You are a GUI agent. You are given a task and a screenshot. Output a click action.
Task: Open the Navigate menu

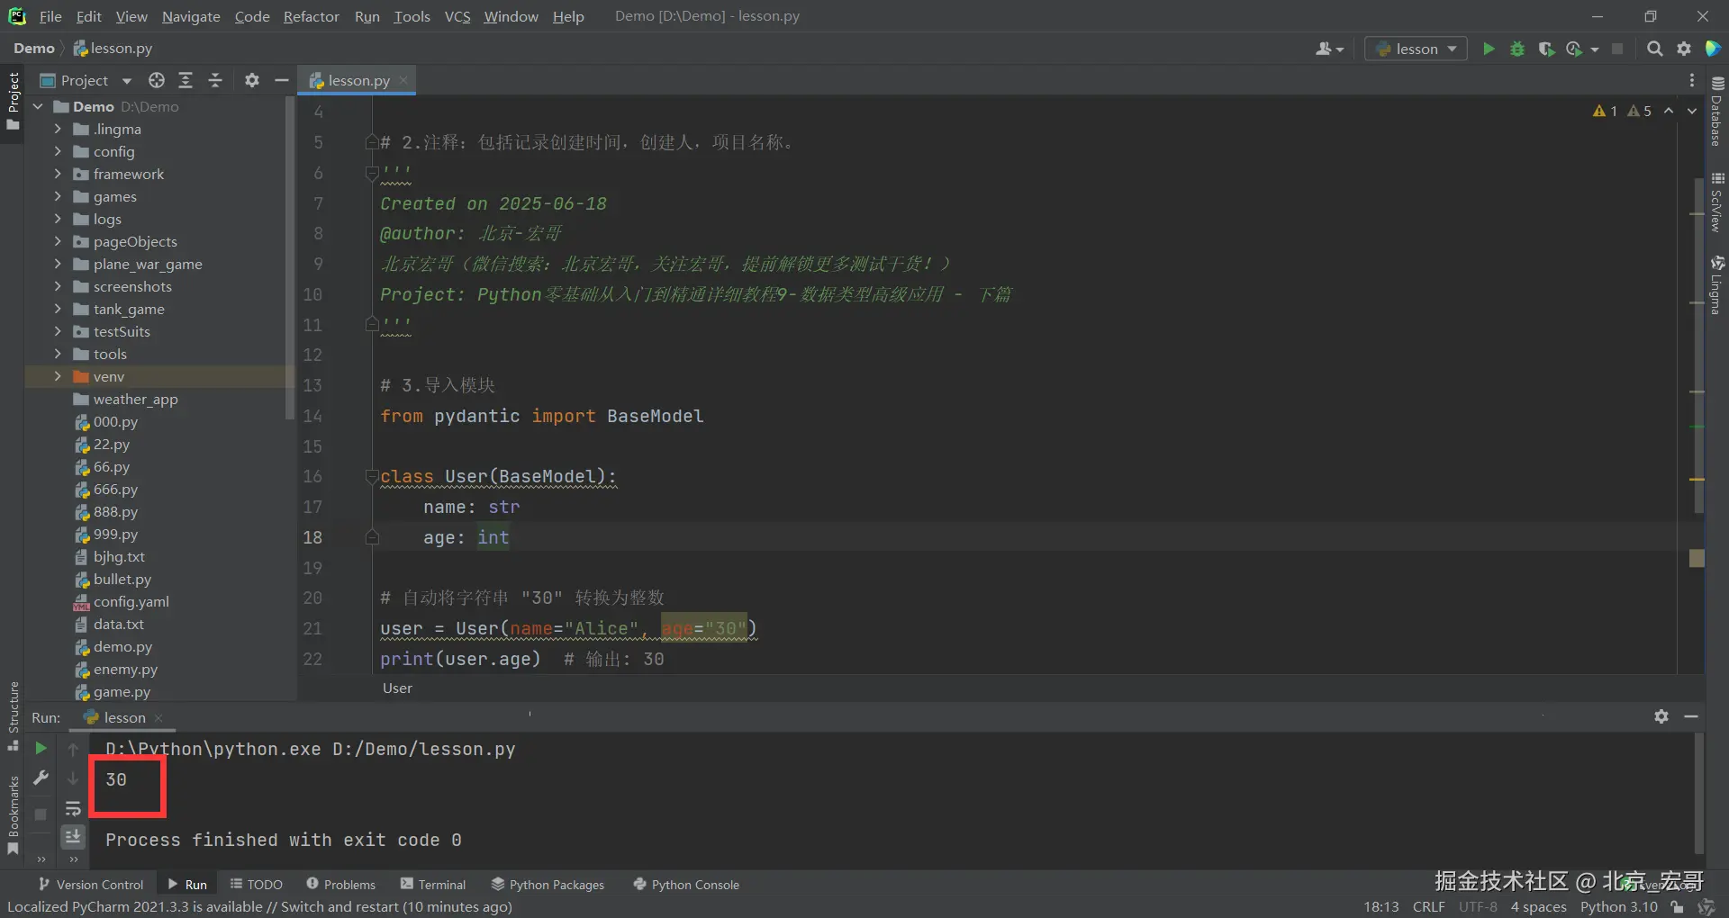pos(191,16)
